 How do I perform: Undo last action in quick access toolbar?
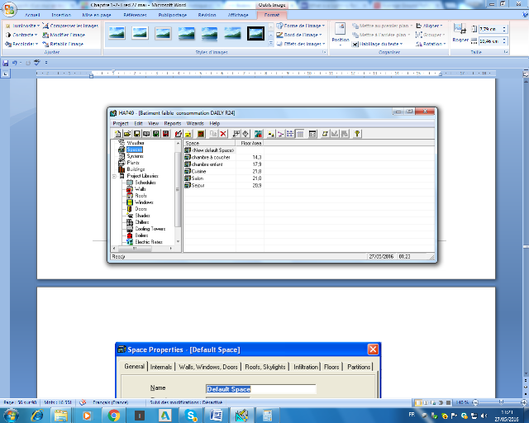[x=15, y=63]
